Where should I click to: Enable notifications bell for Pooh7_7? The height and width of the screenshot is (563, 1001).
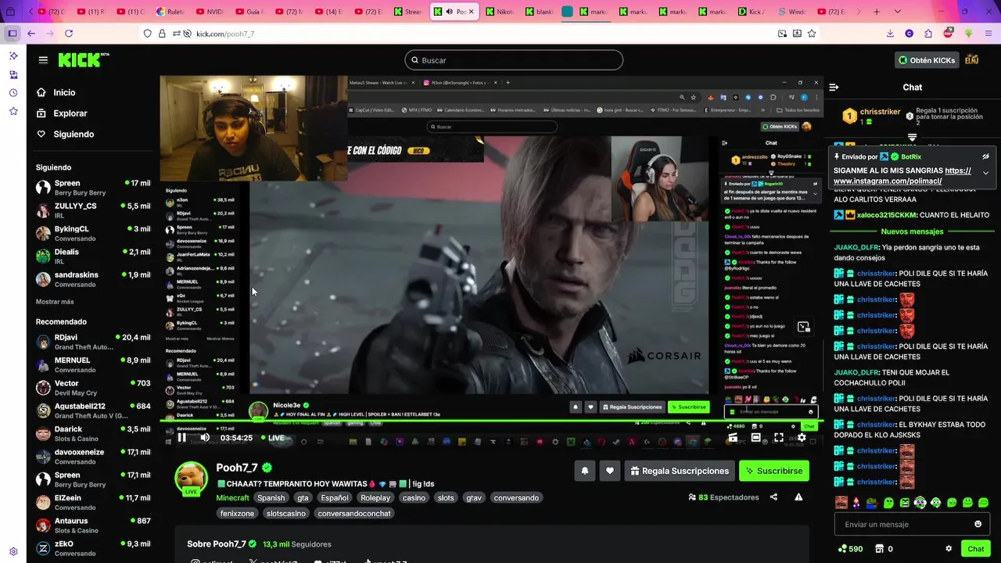tap(584, 471)
